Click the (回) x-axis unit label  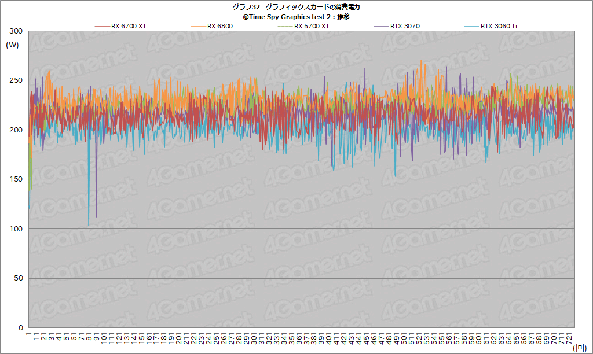[579, 347]
